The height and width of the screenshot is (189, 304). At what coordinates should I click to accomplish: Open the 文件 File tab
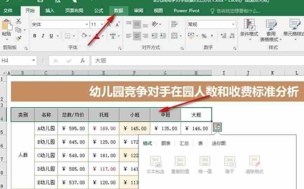8,11
